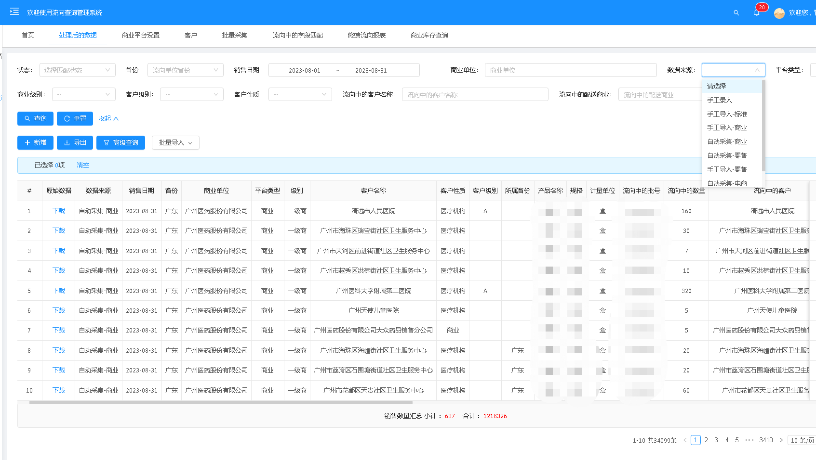Open the 状态 match status dropdown

pyautogui.click(x=77, y=70)
